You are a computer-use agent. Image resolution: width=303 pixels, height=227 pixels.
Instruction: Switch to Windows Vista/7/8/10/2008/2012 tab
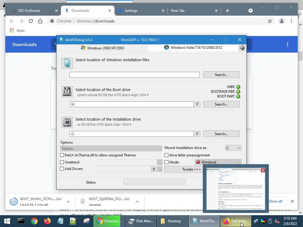coord(193,48)
